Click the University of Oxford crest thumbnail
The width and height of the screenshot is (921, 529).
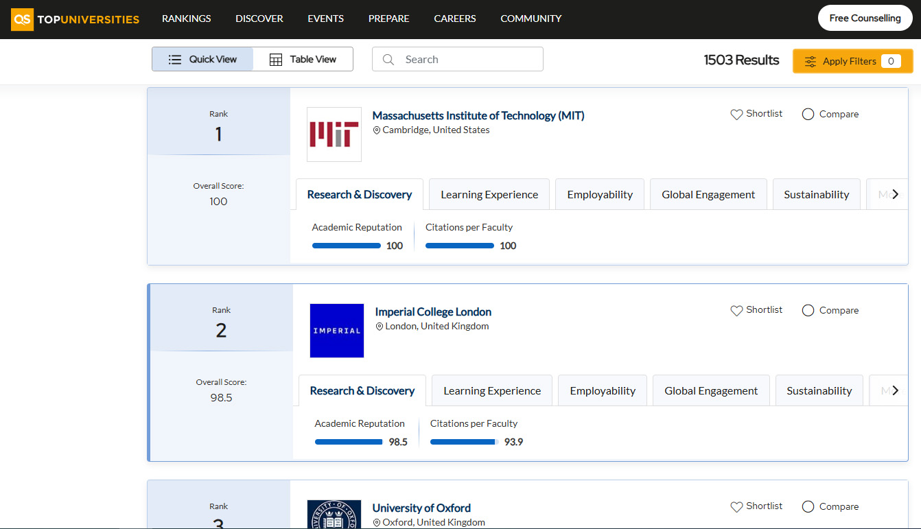tap(334, 515)
